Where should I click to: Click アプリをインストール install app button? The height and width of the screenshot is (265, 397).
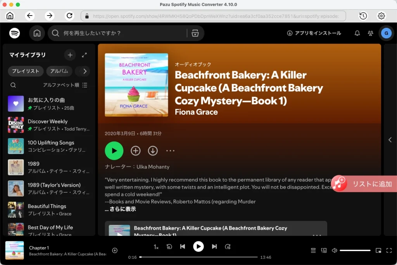pos(314,33)
